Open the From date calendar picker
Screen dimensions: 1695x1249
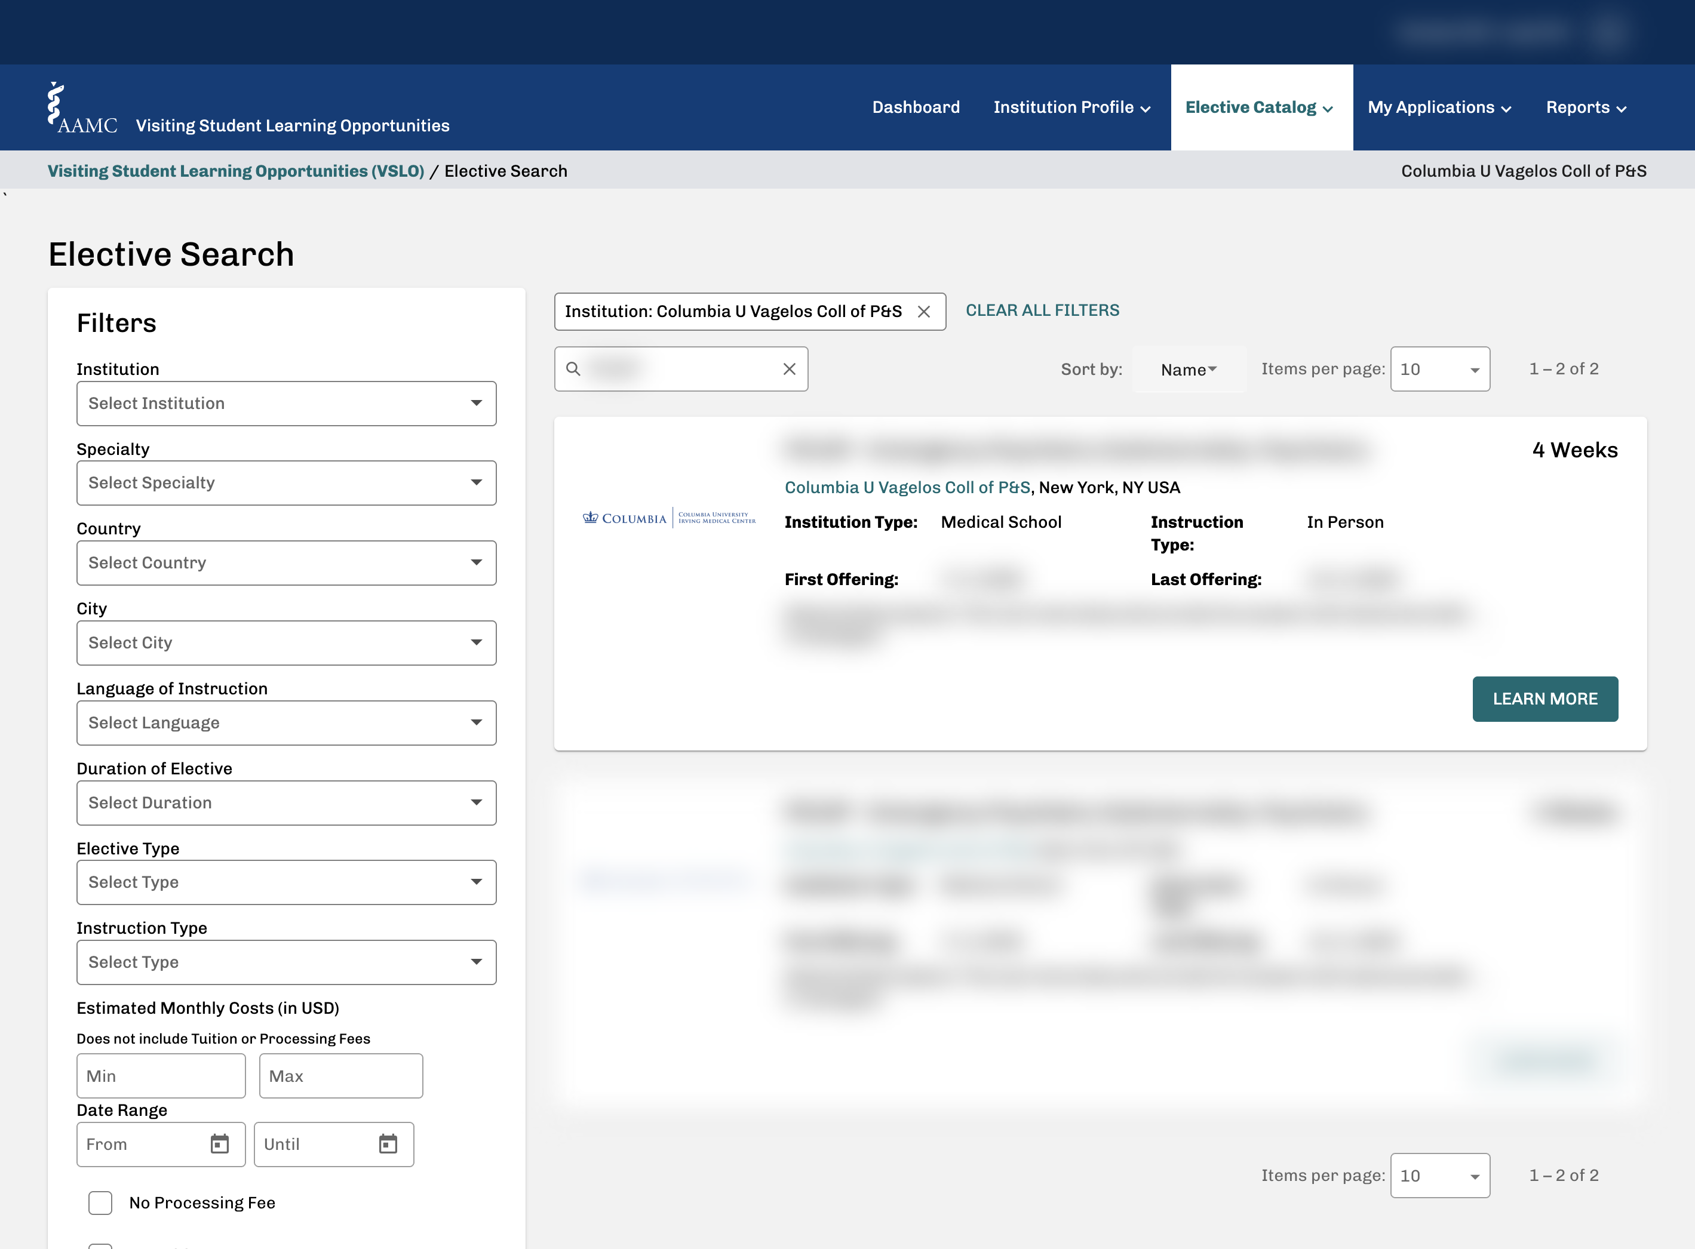pyautogui.click(x=219, y=1144)
